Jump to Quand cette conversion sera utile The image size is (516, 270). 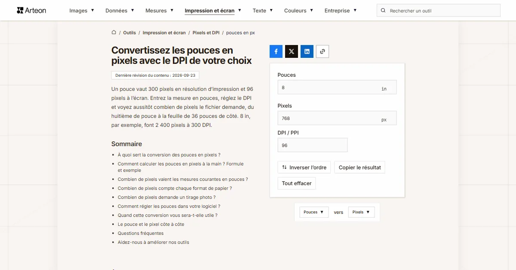[x=168, y=215]
